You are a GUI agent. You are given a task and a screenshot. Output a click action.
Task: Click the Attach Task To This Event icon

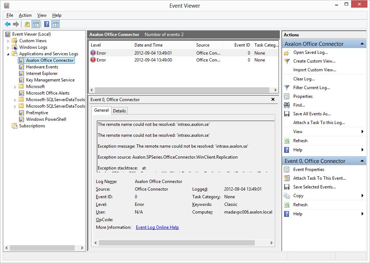coord(287,178)
